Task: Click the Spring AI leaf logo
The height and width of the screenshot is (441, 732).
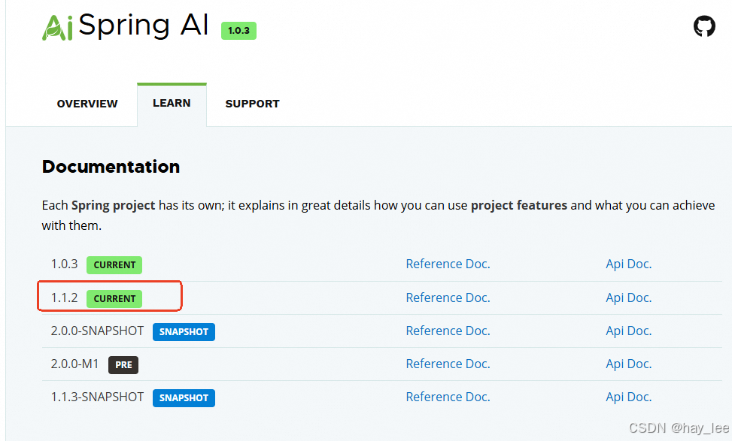Action: pos(57,28)
